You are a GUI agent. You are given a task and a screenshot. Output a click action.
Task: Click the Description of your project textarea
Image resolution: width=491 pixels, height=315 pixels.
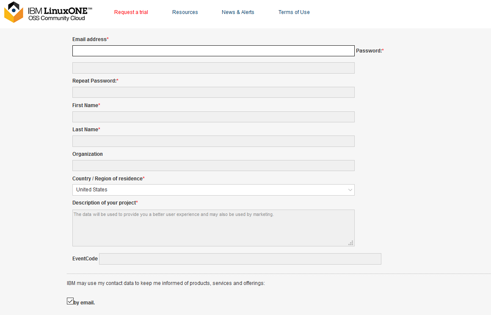[x=213, y=228]
